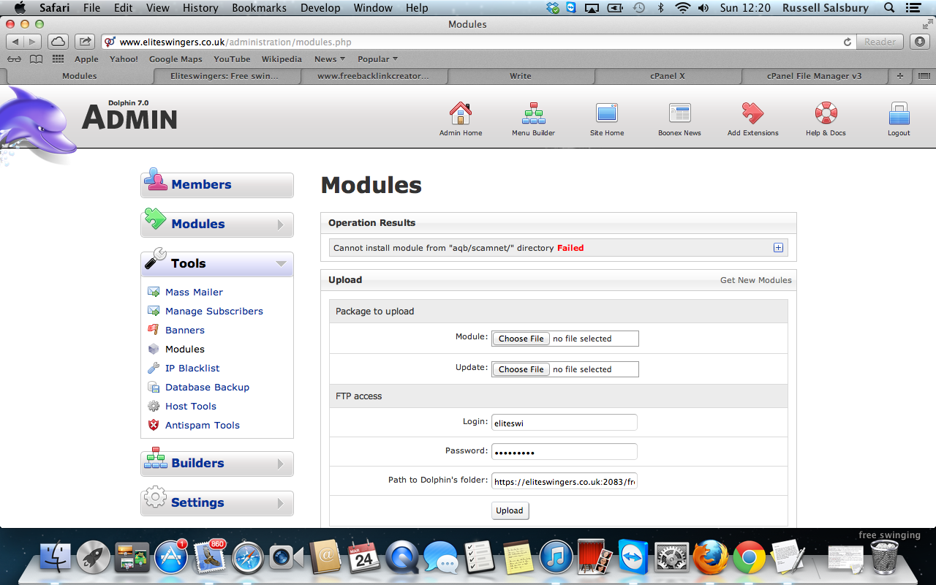The image size is (936, 585).
Task: Go to Site Home icon
Action: tap(607, 114)
